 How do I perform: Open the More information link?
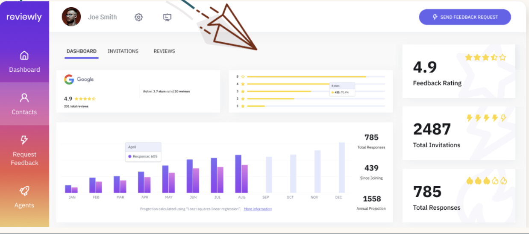(258, 209)
